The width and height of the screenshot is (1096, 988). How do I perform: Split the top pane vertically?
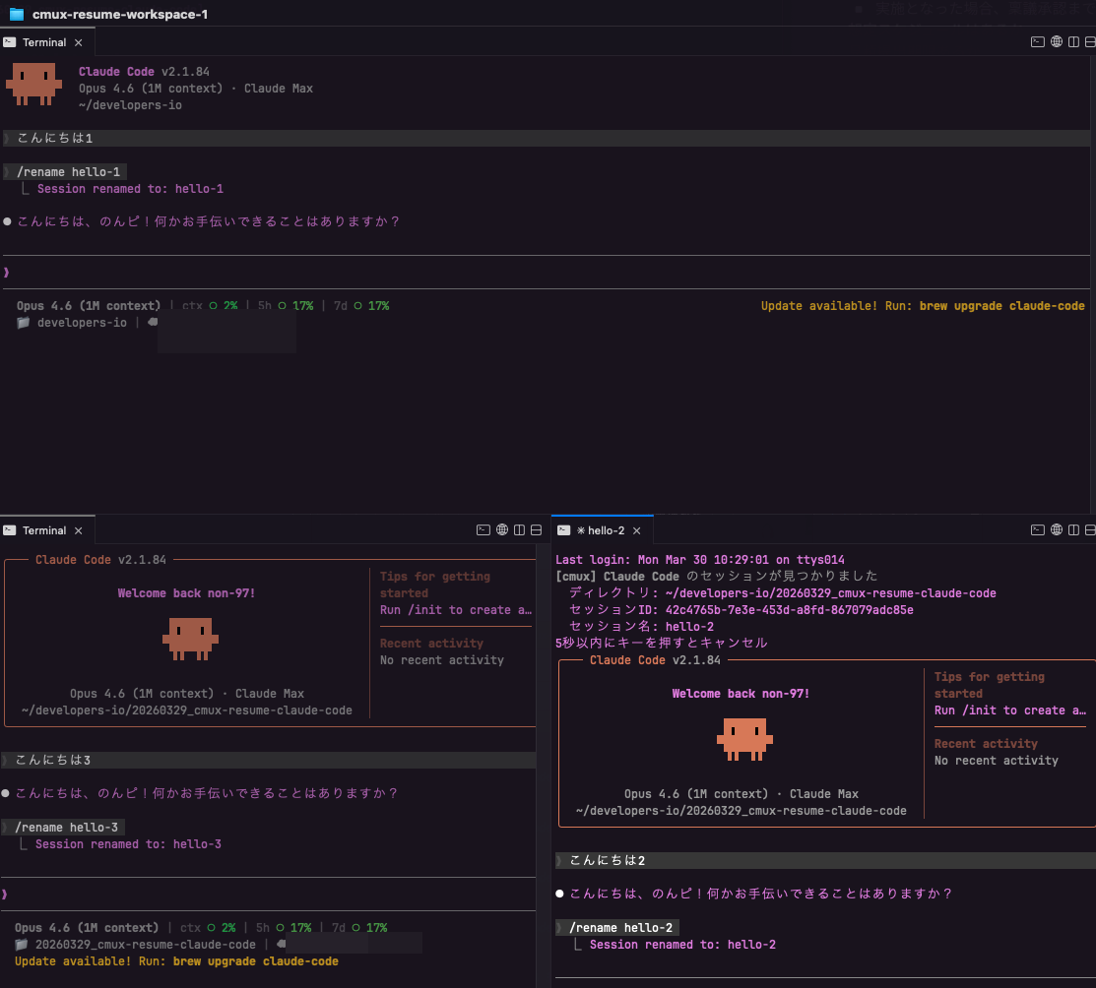pos(1073,41)
